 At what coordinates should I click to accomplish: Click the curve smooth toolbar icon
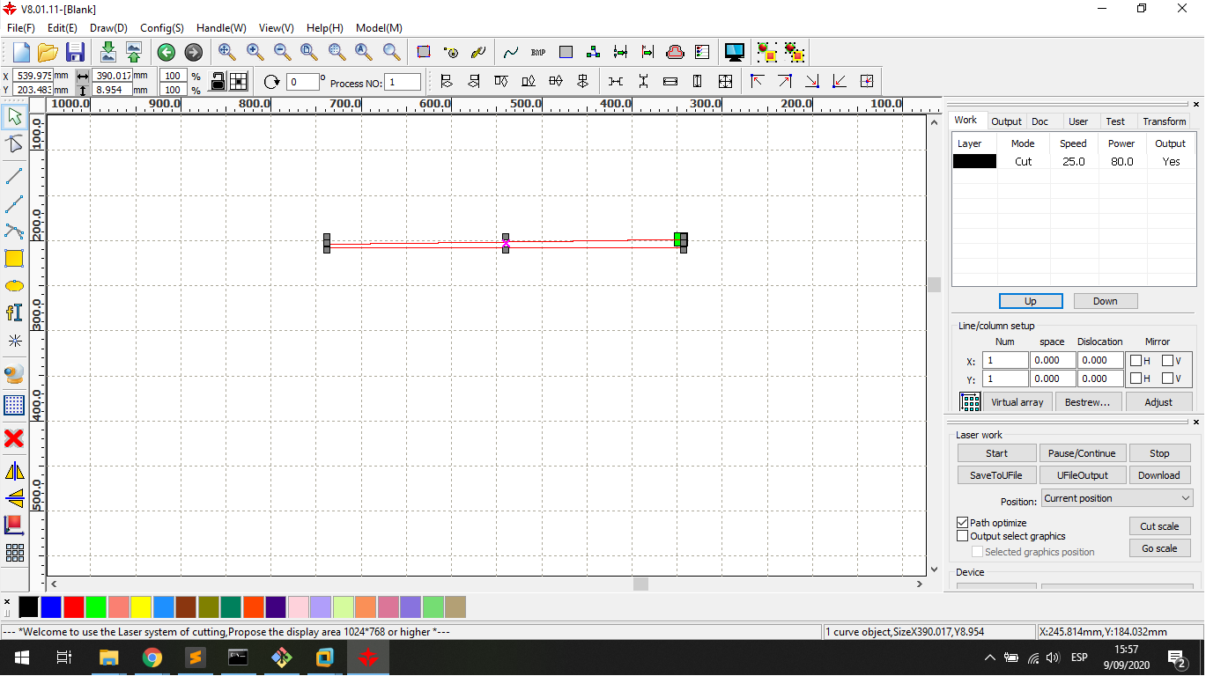[511, 52]
